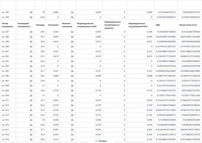Click the "Наверх" back-to-top button
The image size is (202, 143).
[101, 141]
